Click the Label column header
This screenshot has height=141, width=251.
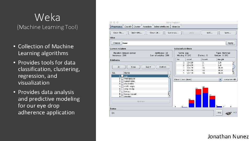(193, 60)
